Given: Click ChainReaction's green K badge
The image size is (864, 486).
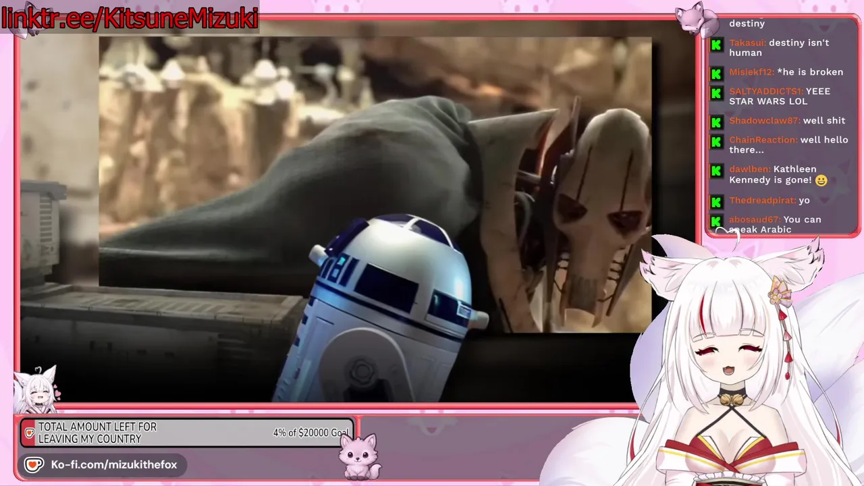Looking at the screenshot, I should click(x=716, y=142).
